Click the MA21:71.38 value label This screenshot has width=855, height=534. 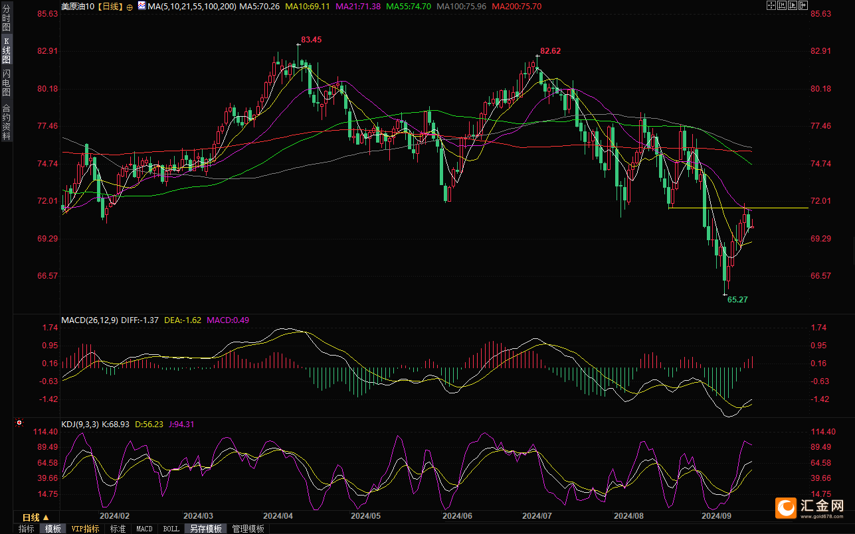pyautogui.click(x=359, y=7)
